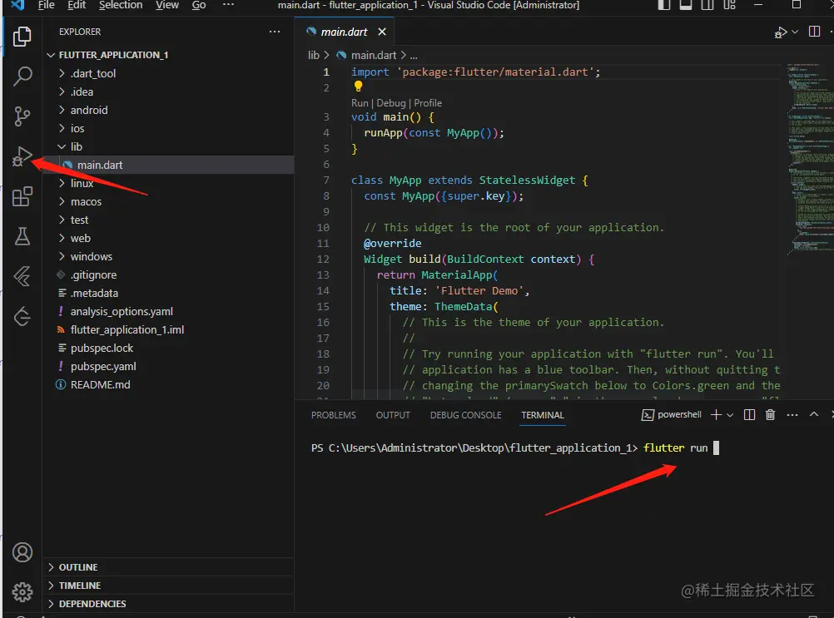Expand the ios folder
Viewport: 834px width, 618px height.
62,128
